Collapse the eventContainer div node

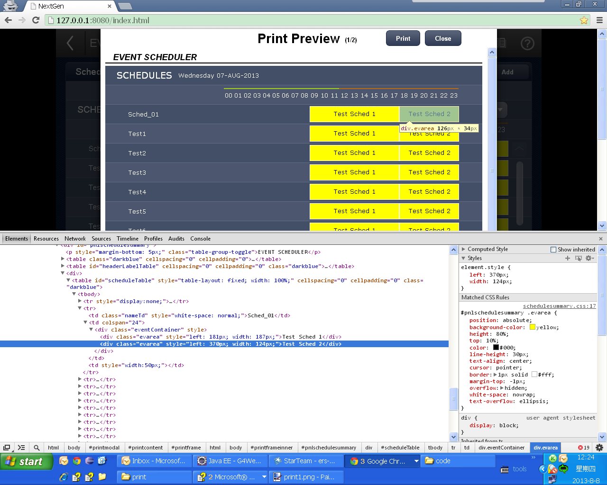[92, 330]
